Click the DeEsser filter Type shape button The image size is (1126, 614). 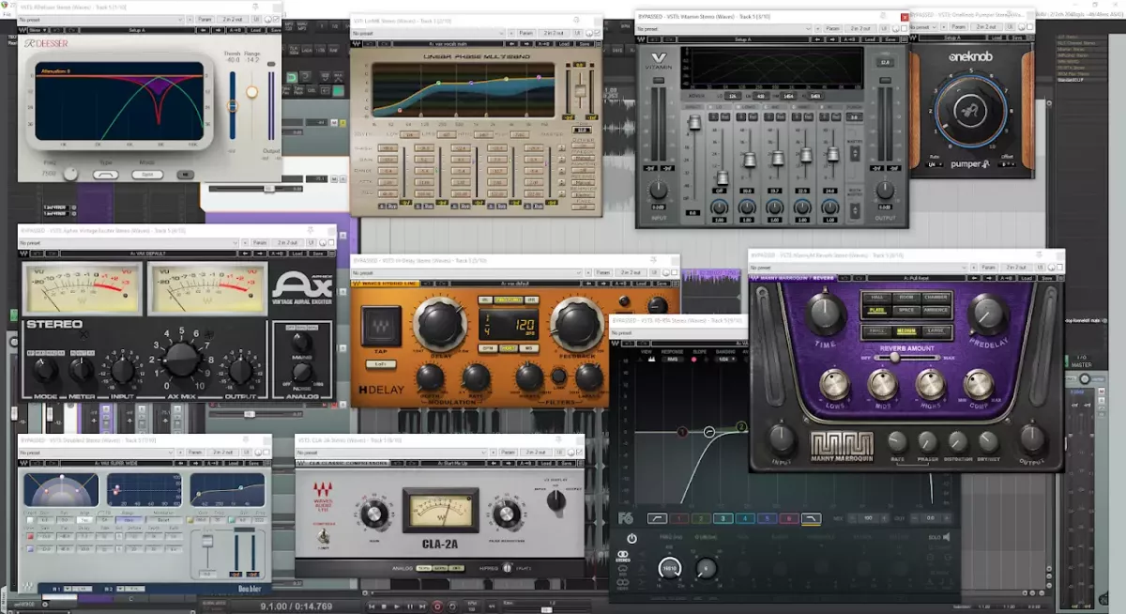[105, 175]
